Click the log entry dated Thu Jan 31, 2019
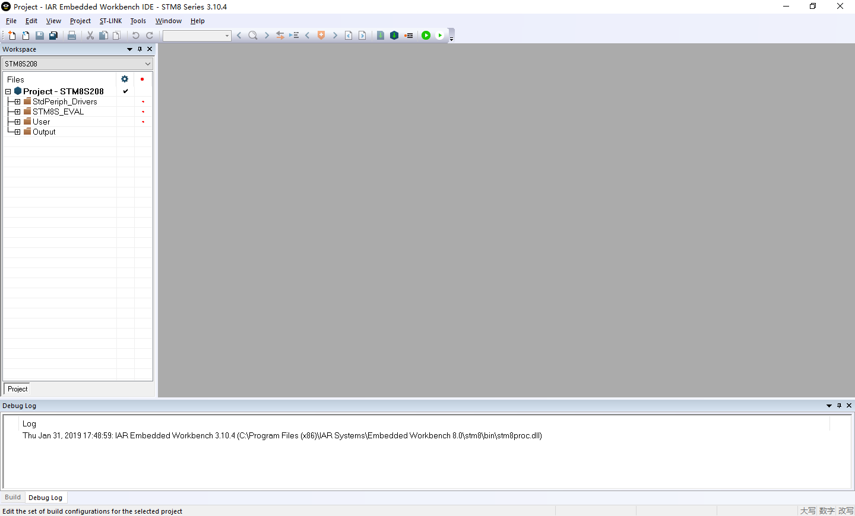Image resolution: width=855 pixels, height=516 pixels. tap(282, 435)
